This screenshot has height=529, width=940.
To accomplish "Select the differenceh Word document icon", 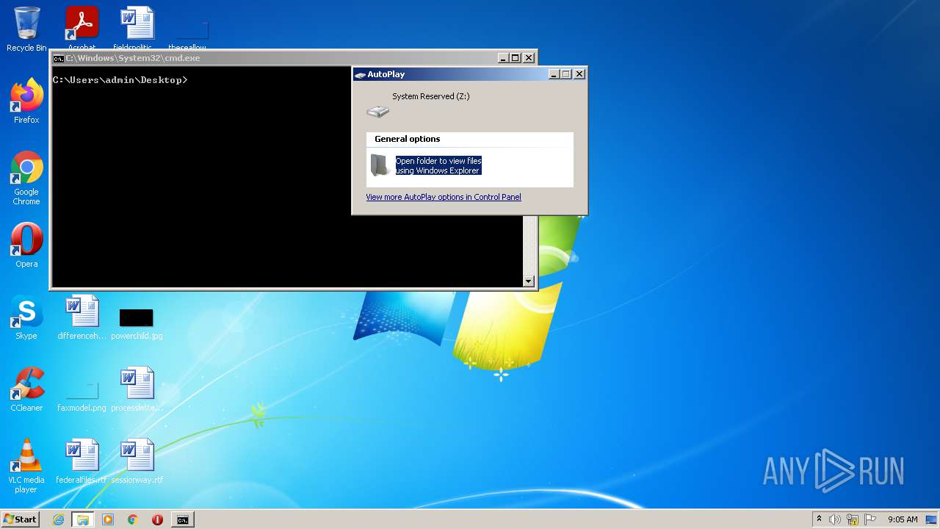I will click(x=82, y=317).
